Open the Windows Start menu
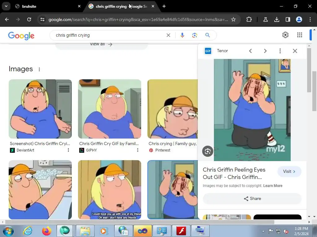317x237 pixels. 8,231
